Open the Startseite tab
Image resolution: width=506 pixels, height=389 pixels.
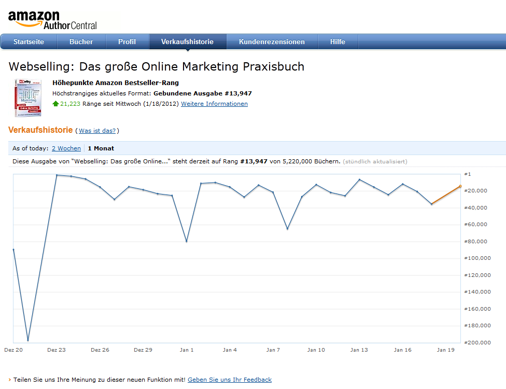[29, 41]
